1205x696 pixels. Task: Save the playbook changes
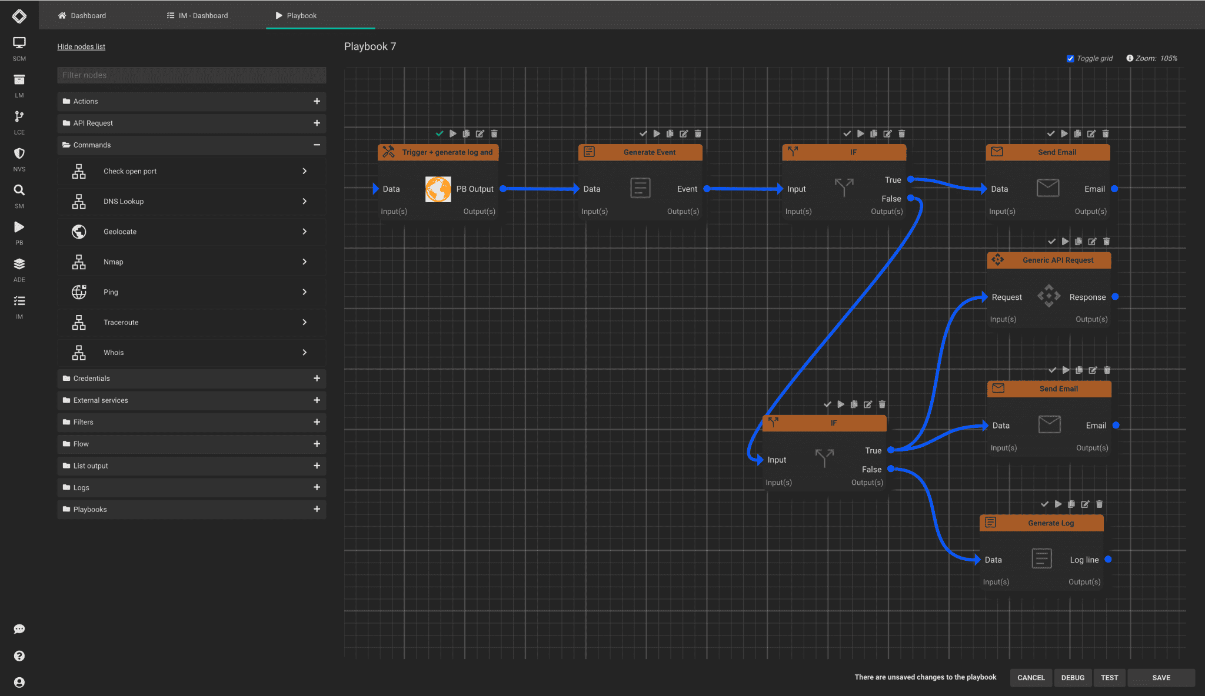click(x=1160, y=677)
